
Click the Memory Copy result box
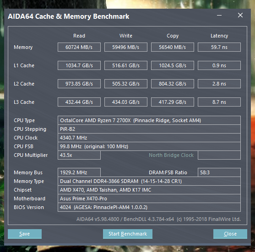tap(173, 47)
